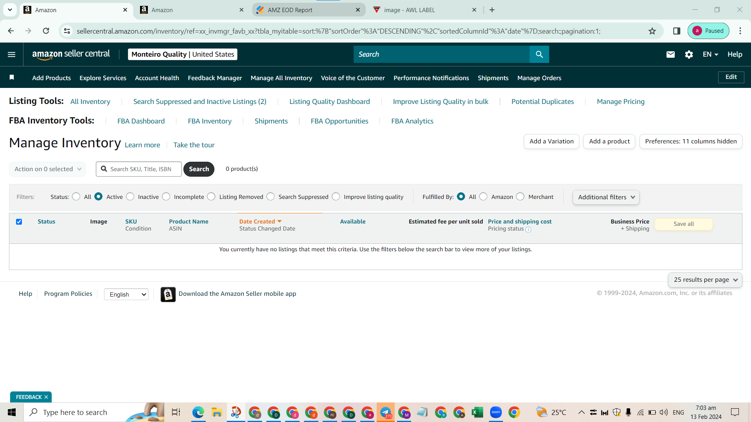Show hidden system tray icons chevron
Image resolution: width=751 pixels, height=422 pixels.
[x=582, y=412]
